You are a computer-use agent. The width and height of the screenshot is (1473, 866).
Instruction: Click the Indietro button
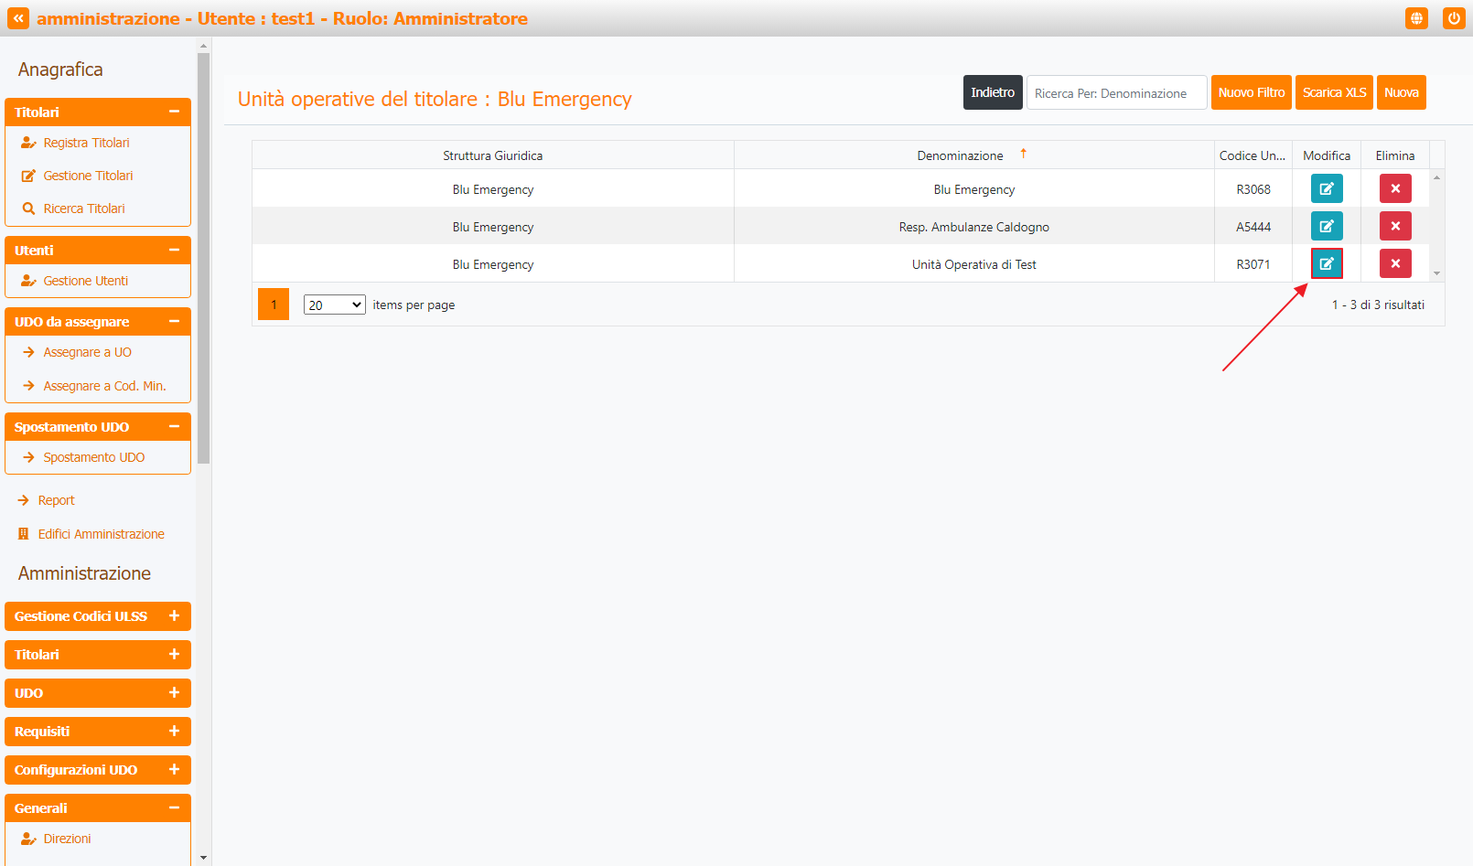[992, 92]
